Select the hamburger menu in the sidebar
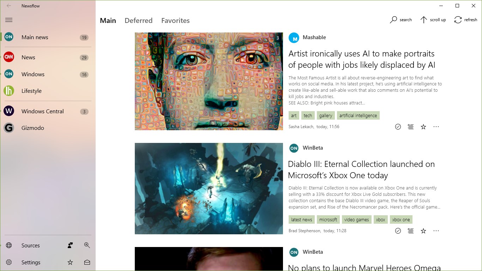 click(9, 20)
